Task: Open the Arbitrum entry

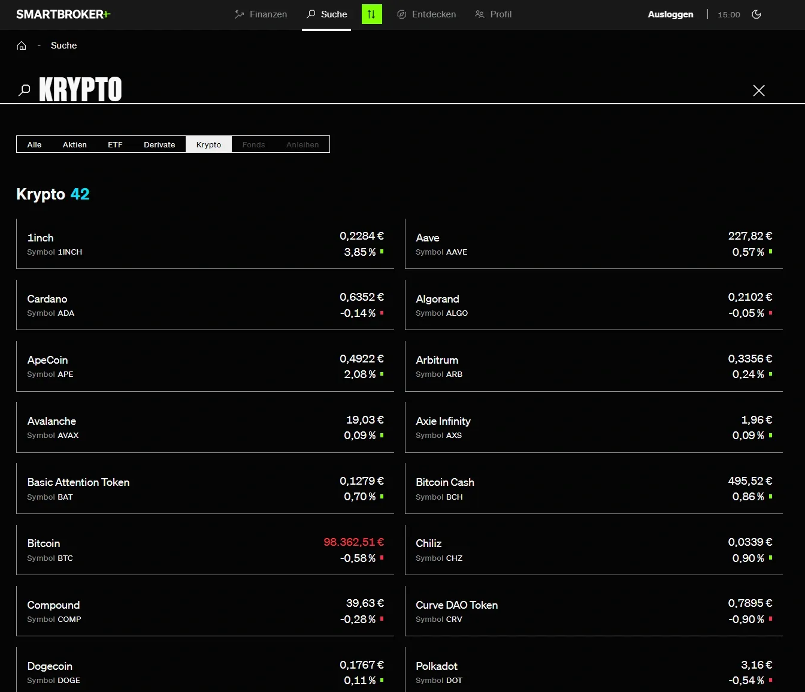Action: point(594,366)
